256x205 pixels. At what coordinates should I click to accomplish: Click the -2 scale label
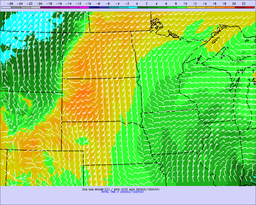[127, 4]
